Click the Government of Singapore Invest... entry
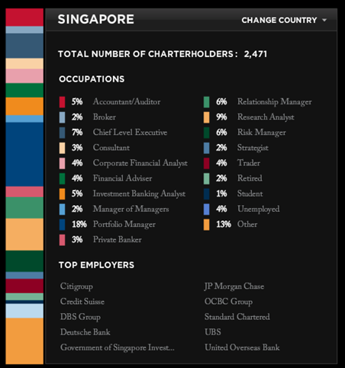 tap(118, 347)
